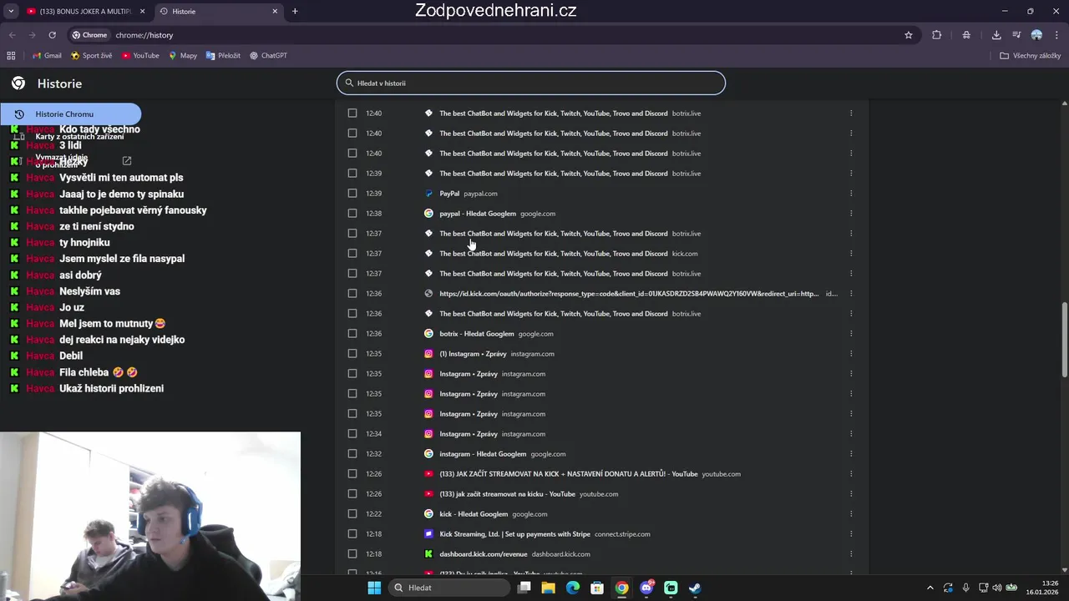Expand the tab search dropdown arrow
The image size is (1069, 601).
click(11, 12)
